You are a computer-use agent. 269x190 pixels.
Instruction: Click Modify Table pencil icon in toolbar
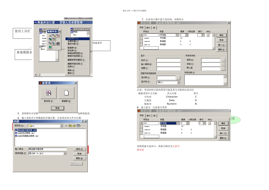50,43
